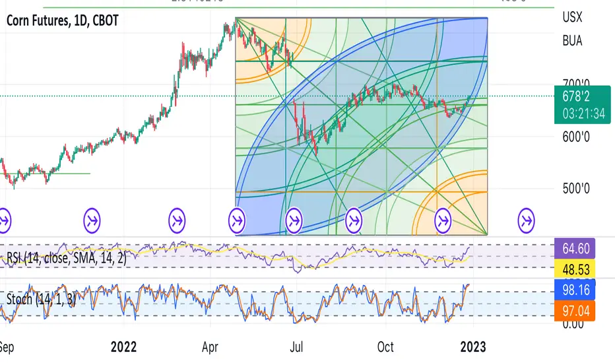Viewport: 615px width, 363px height.
Task: Click the purple 64.60 RSI value
Action: 575,248
